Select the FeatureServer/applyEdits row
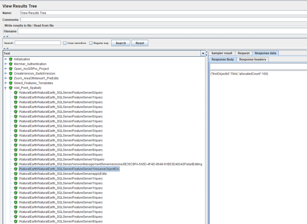Screen dimensions: 307x224 [63, 174]
